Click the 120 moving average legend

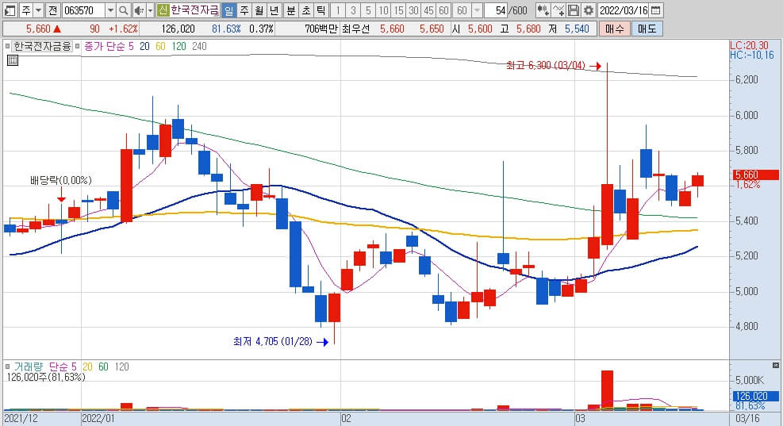[178, 47]
